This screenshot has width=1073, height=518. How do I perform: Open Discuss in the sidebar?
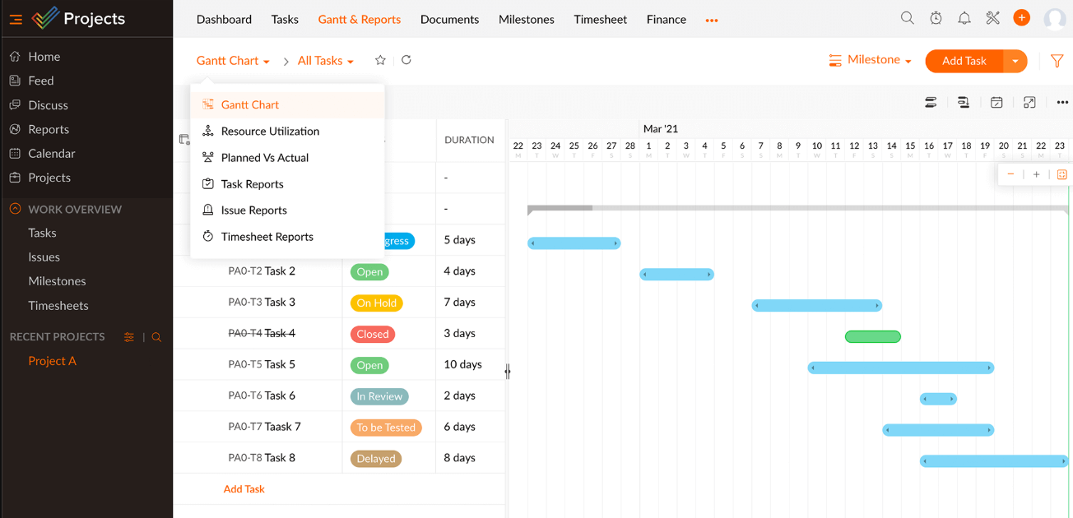pyautogui.click(x=48, y=104)
